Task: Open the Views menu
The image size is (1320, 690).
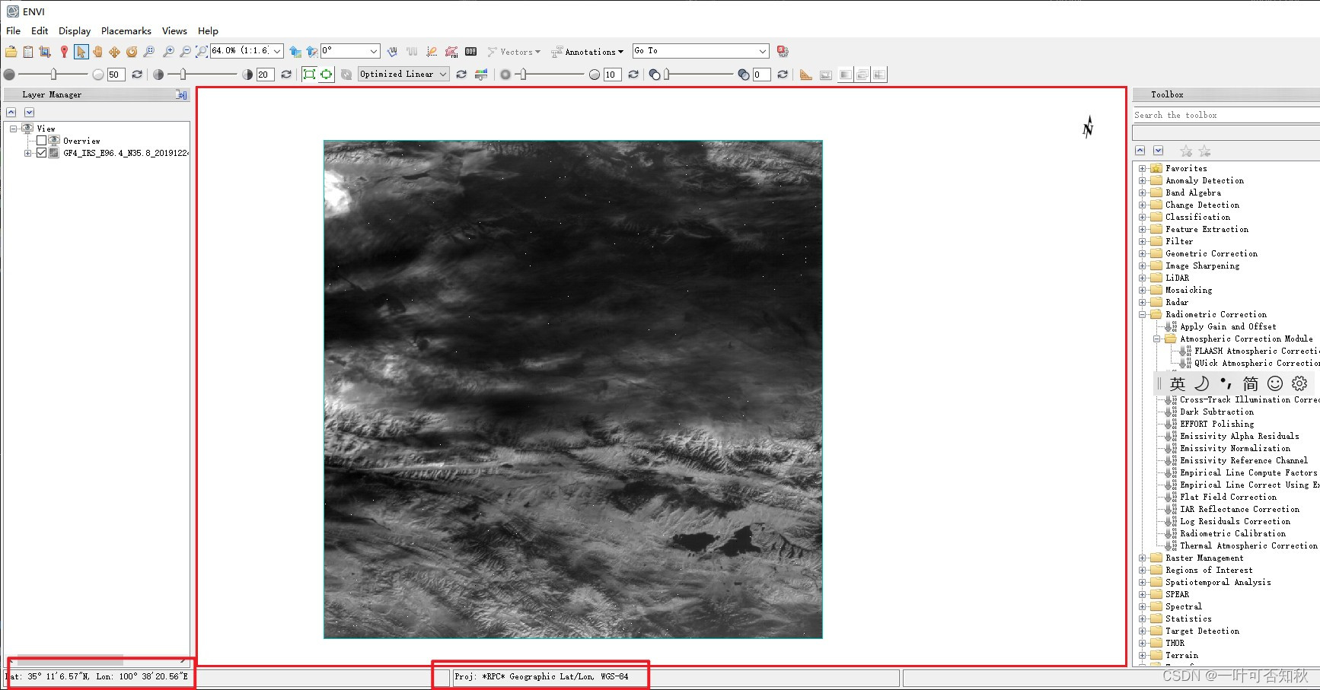Action: tap(174, 31)
